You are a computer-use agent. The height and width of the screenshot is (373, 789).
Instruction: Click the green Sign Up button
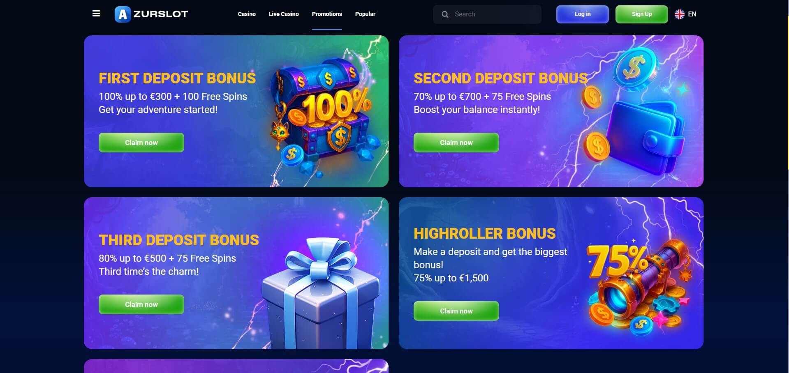coord(641,14)
